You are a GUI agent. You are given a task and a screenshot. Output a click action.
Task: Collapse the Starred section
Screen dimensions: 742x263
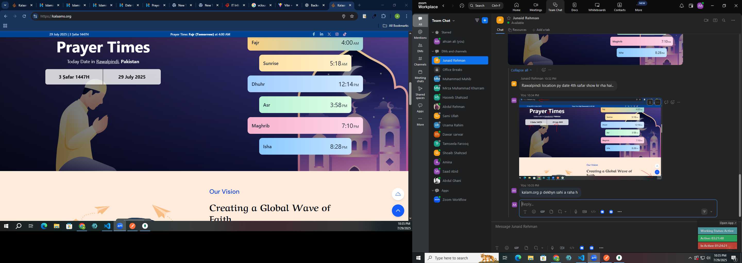433,32
